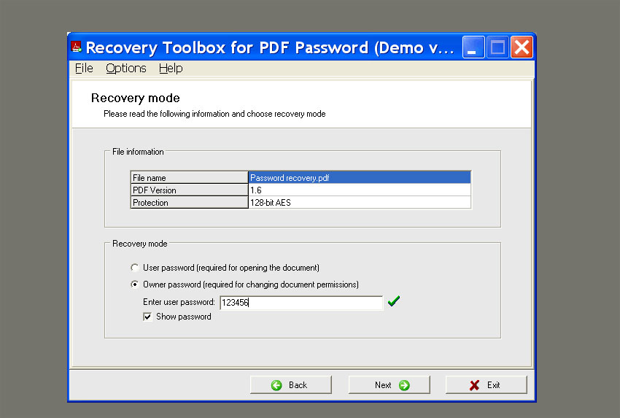Select the User password recovery mode
Image resolution: width=620 pixels, height=418 pixels.
pyautogui.click(x=134, y=268)
